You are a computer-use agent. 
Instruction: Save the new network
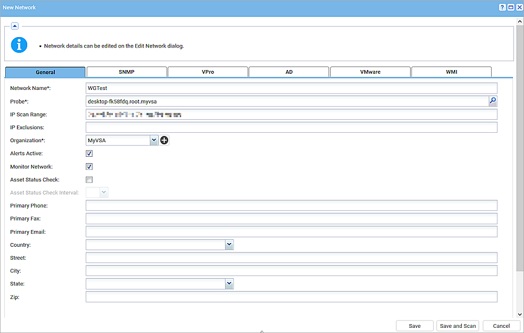click(x=414, y=325)
